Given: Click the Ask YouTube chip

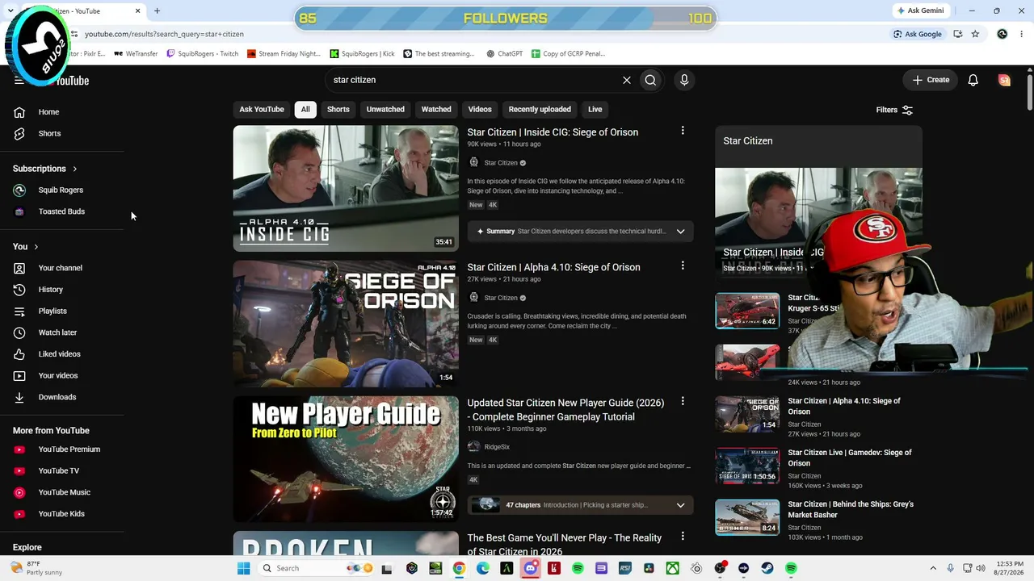Looking at the screenshot, I should tap(262, 110).
